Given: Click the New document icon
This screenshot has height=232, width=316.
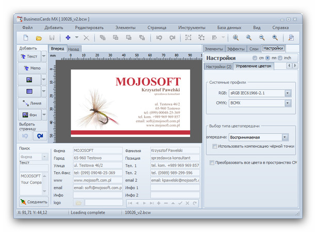Looking at the screenshot, I should click(26, 38).
